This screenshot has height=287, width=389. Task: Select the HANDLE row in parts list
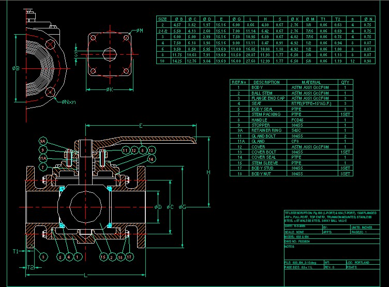click(x=291, y=120)
